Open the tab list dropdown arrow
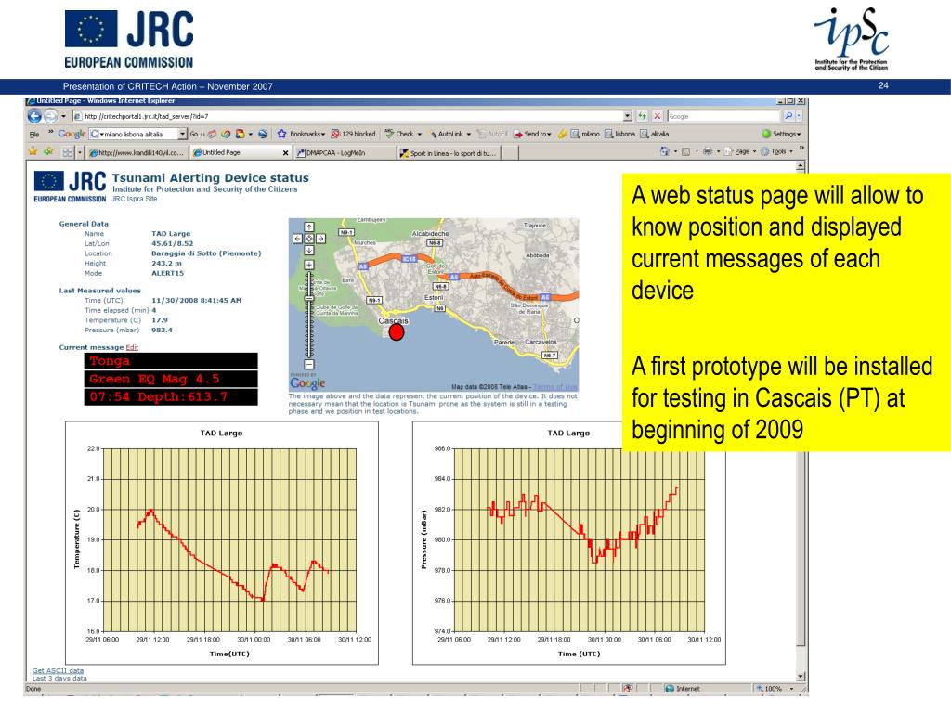 pos(80,152)
